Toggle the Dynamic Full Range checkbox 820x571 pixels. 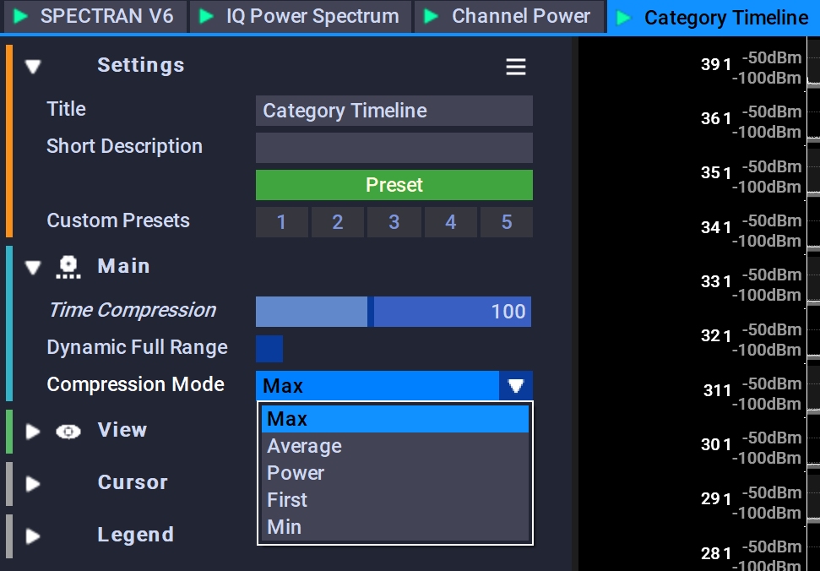pyautogui.click(x=269, y=349)
